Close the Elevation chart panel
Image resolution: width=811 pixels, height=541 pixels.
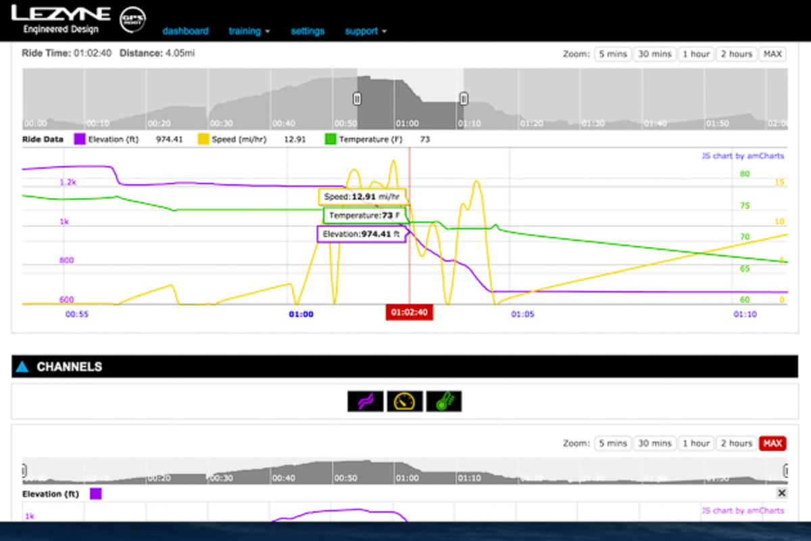781,494
